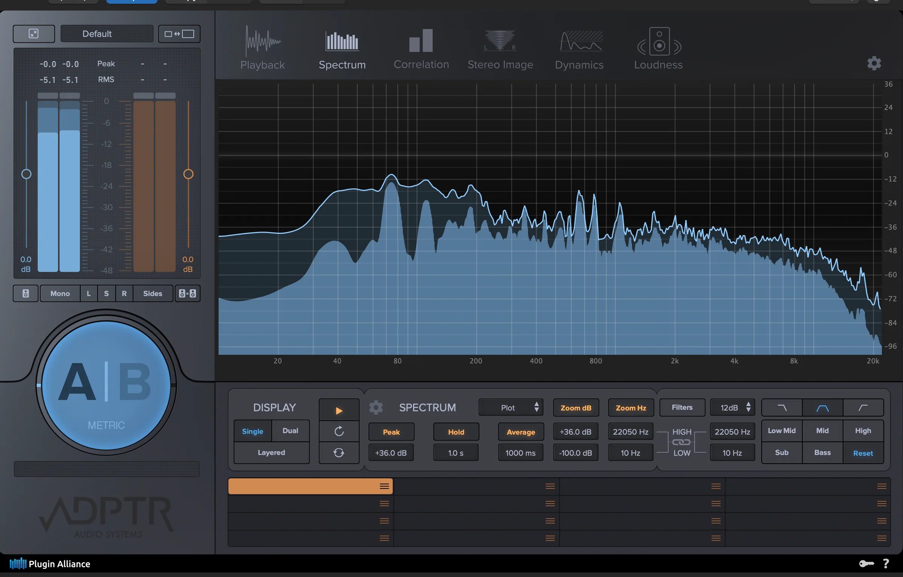Click the Reset button in the band section

tap(863, 453)
